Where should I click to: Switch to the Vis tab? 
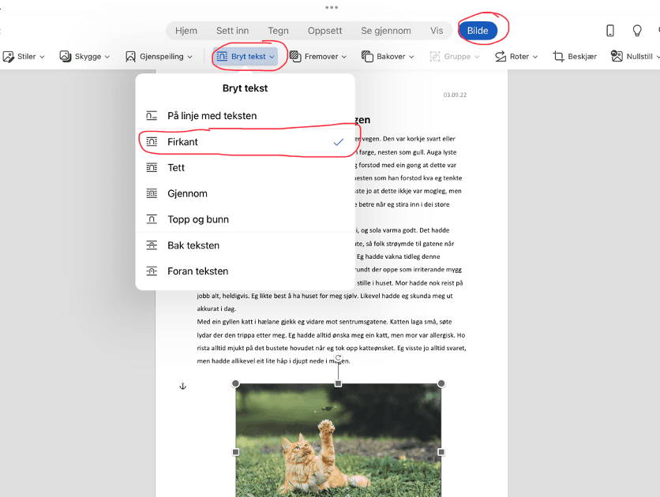pos(437,31)
